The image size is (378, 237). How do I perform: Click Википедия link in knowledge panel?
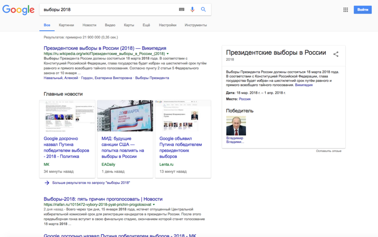pos(304,85)
